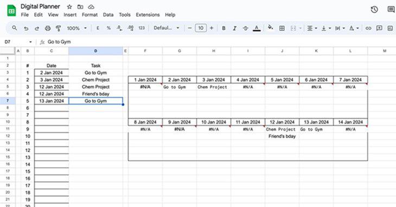Click the select-all corner box

coord(8,51)
